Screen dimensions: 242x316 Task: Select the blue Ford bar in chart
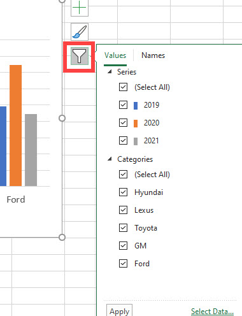3,146
